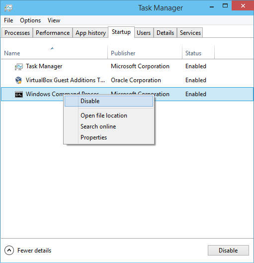Screen dimensions: 254x263
Task: Switch to the Users tab
Action: [x=144, y=33]
